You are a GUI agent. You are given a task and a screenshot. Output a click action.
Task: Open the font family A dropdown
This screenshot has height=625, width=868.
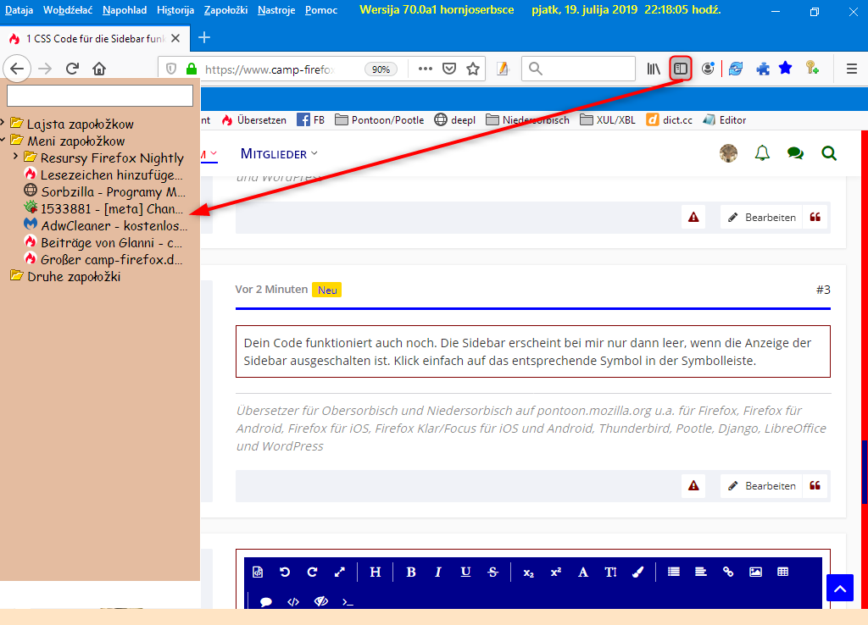[x=583, y=572]
